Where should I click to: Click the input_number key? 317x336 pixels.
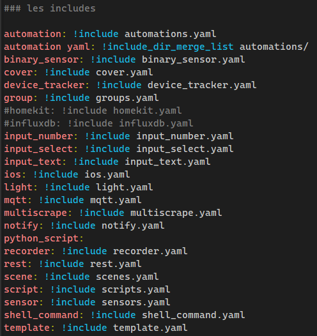click(x=38, y=137)
